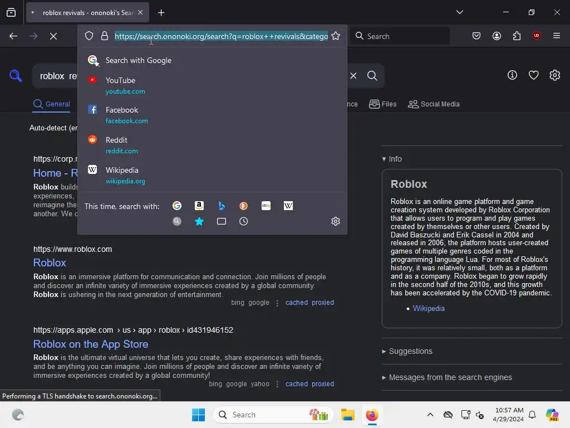
Task: Choose Search with Google suggestion
Action: (x=212, y=60)
